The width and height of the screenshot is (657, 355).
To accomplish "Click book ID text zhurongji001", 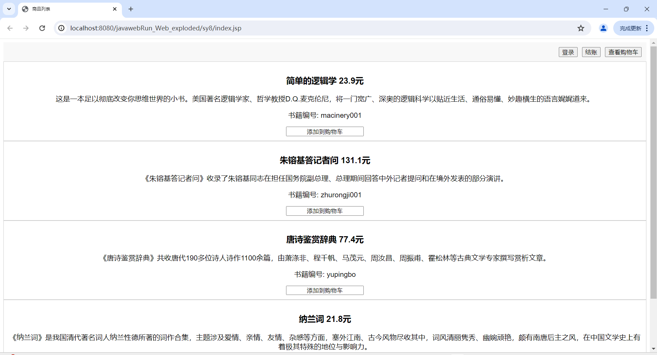I will [341, 195].
